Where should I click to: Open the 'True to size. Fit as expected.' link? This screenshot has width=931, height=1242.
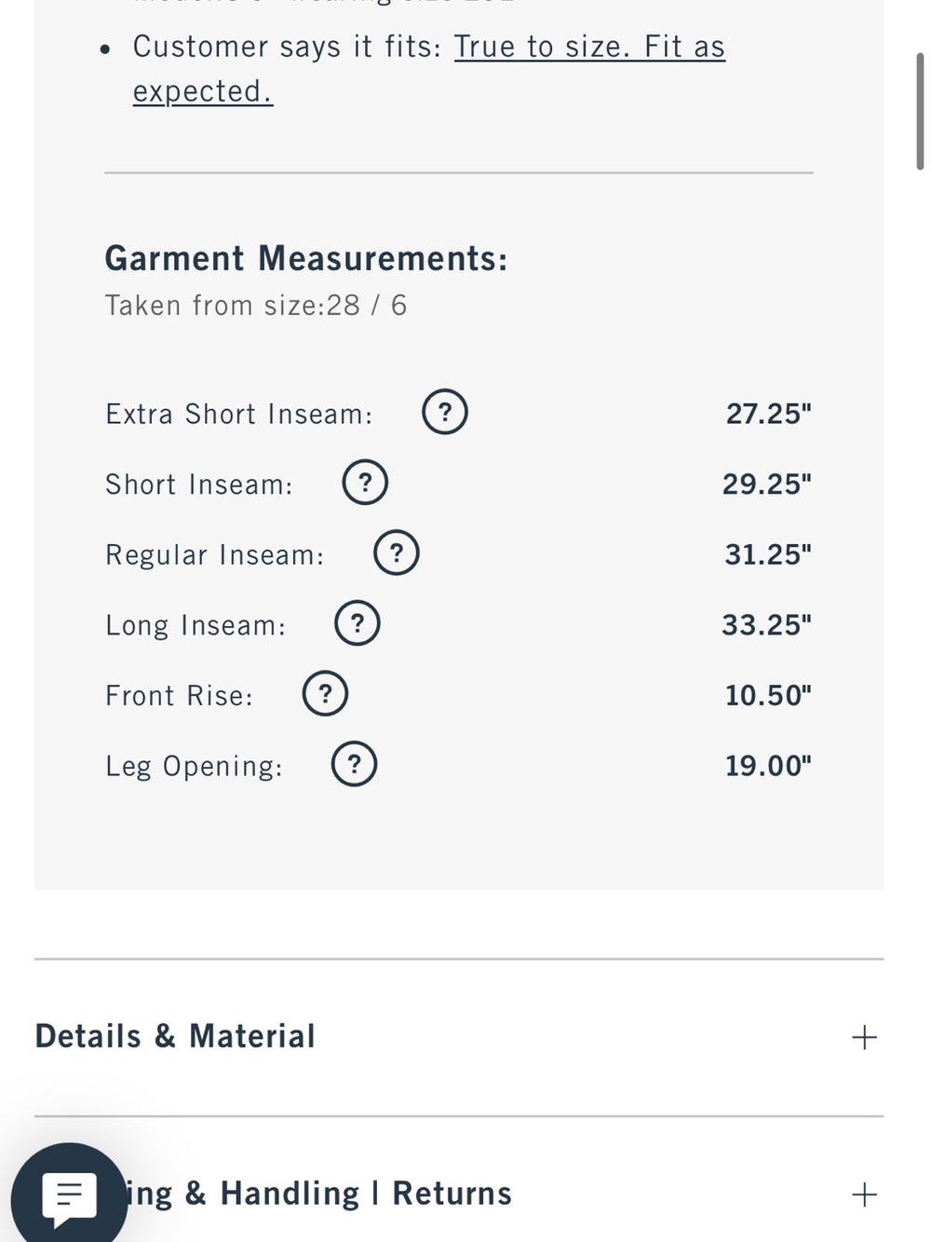429,69
